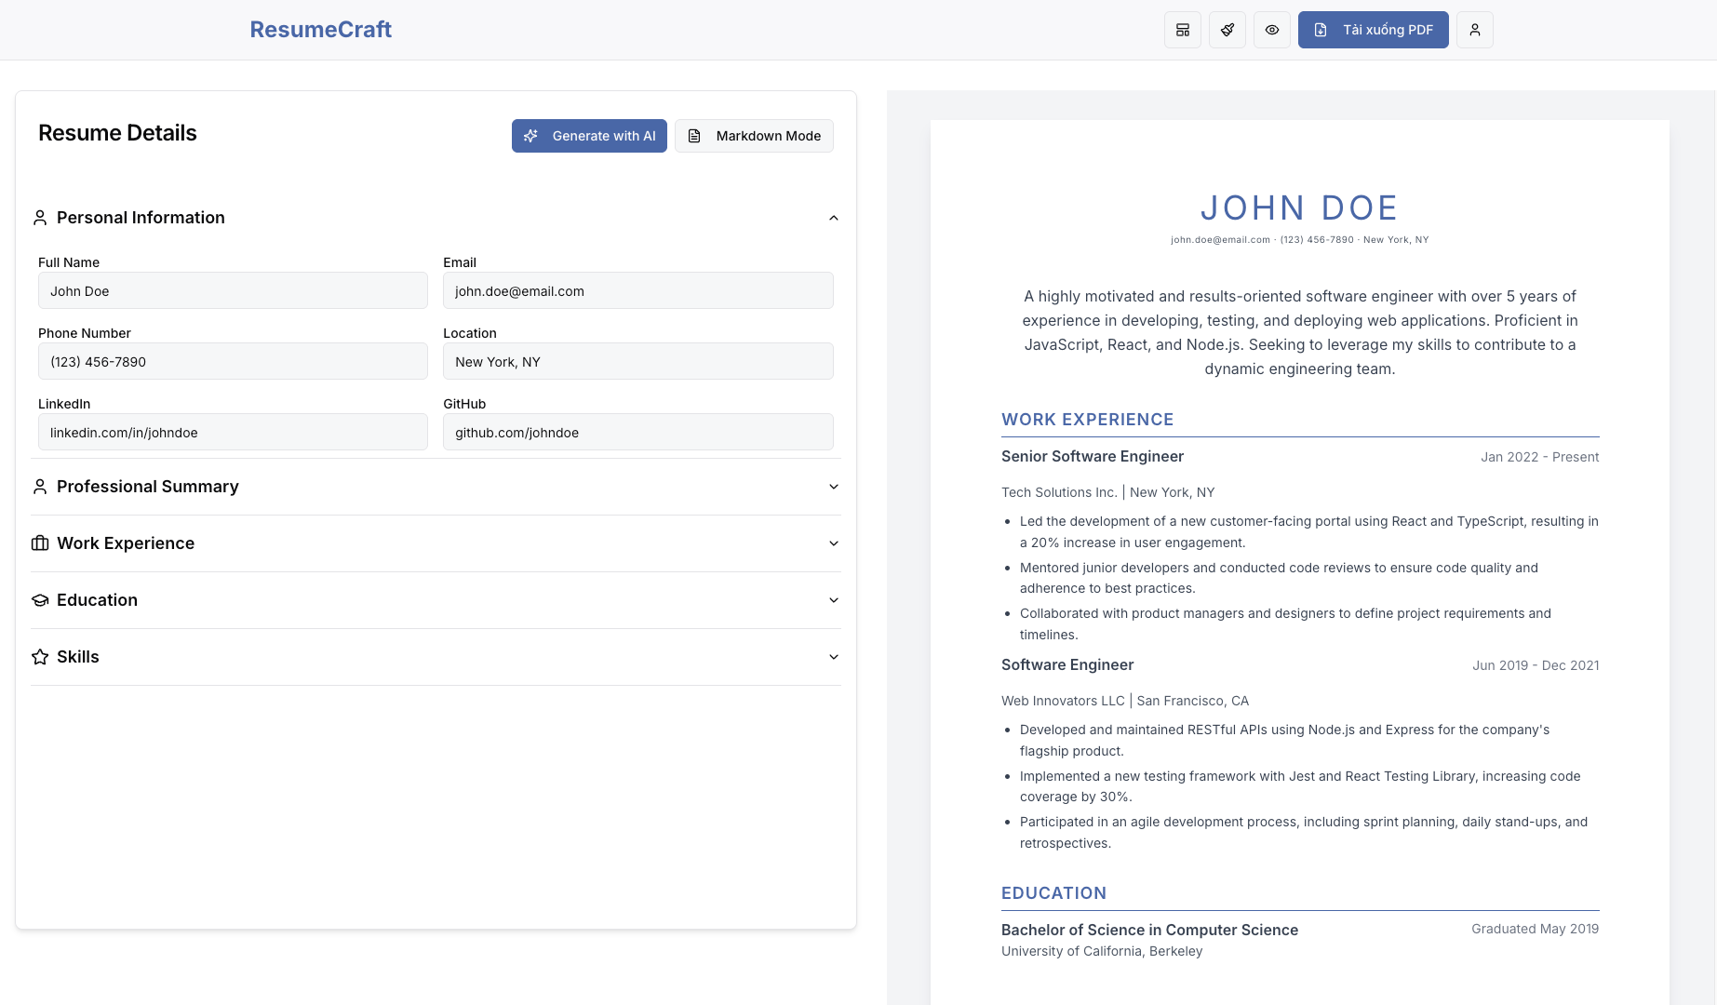Open the user account icon

tap(1475, 30)
